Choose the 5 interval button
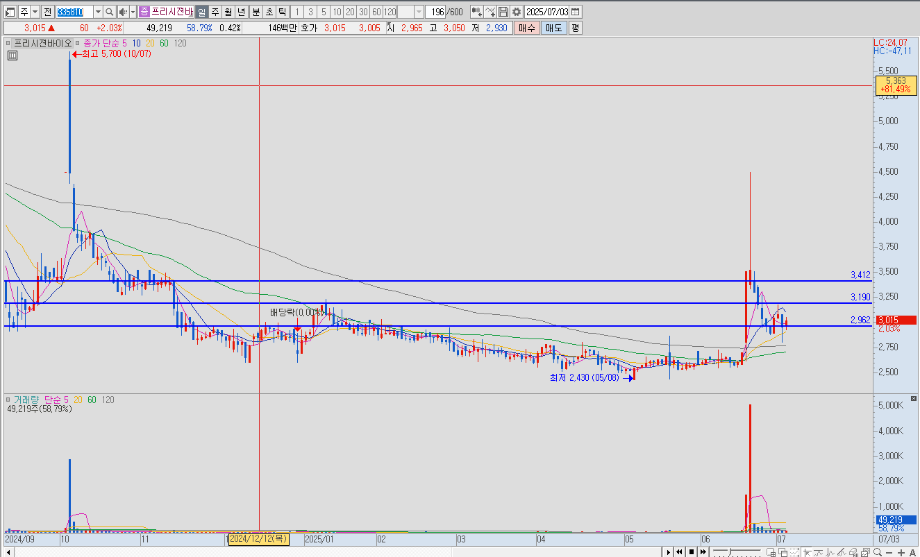This screenshot has height=557, width=920. [324, 12]
